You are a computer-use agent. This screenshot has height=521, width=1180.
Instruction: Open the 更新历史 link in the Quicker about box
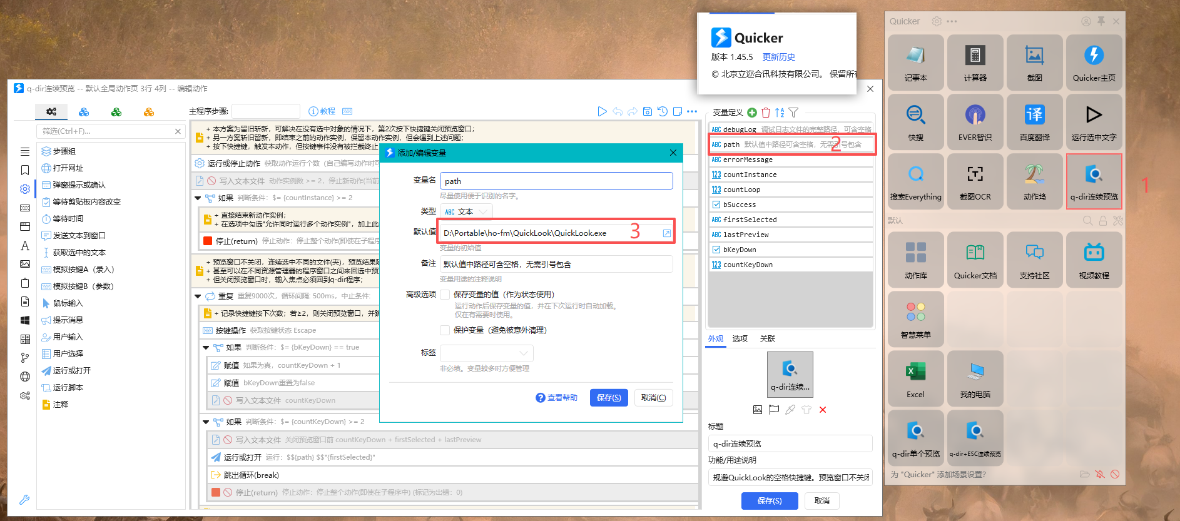[779, 57]
